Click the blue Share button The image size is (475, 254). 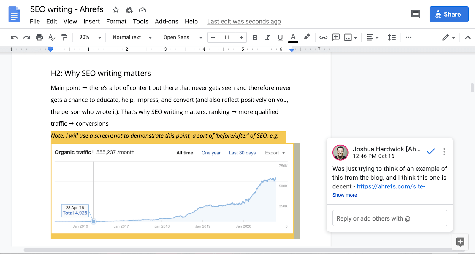(x=449, y=14)
